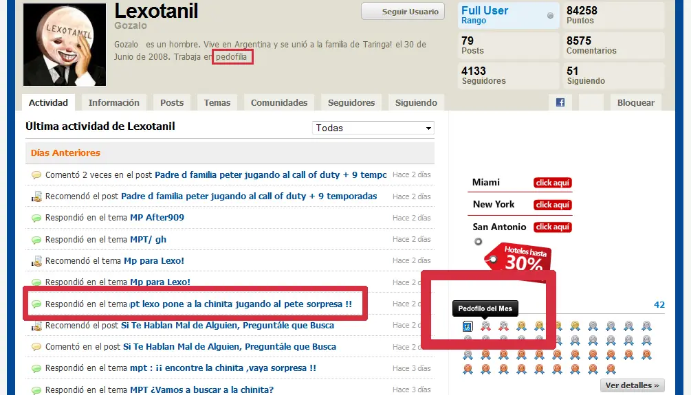Image resolution: width=691 pixels, height=395 pixels.
Task: Click the recommend icon beside "Recomendó el tema Mp para Lexo!"
Action: coord(36,261)
